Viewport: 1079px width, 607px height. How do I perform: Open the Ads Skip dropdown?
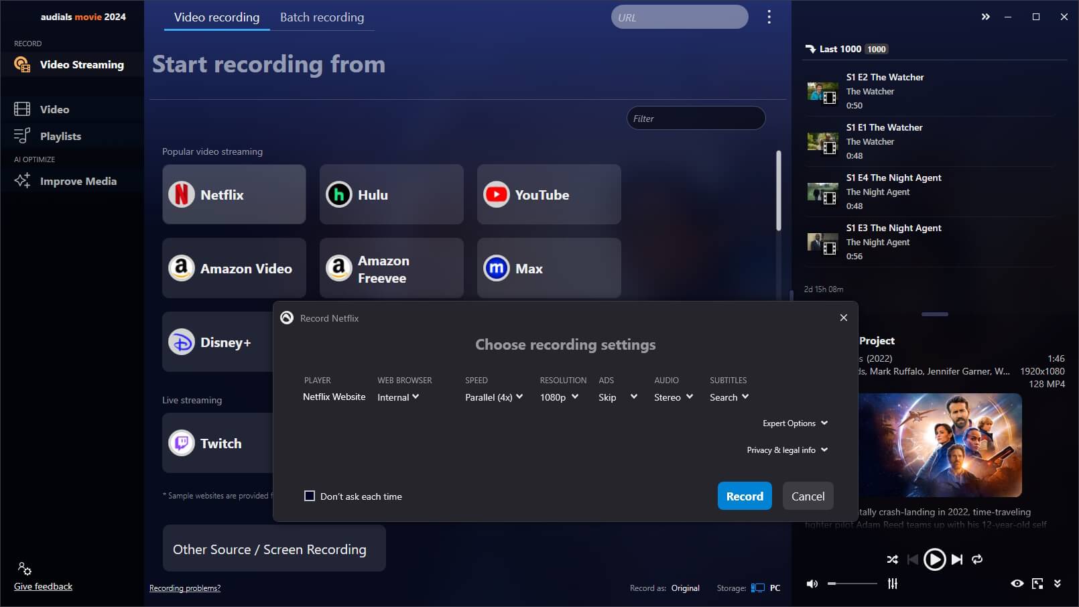pyautogui.click(x=618, y=397)
